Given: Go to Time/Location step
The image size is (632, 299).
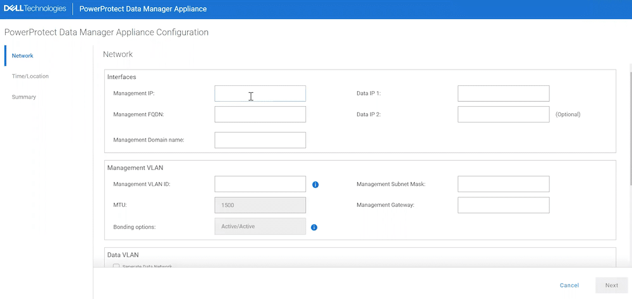Looking at the screenshot, I should pyautogui.click(x=30, y=76).
